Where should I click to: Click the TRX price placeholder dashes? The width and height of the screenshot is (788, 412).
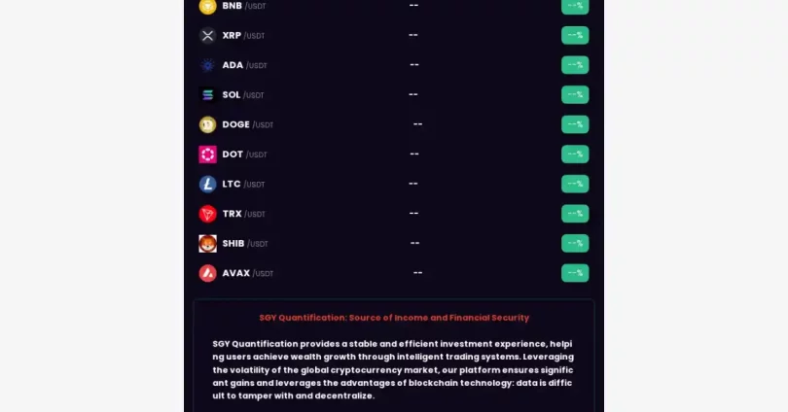(413, 213)
